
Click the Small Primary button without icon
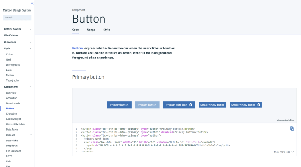[212, 105]
